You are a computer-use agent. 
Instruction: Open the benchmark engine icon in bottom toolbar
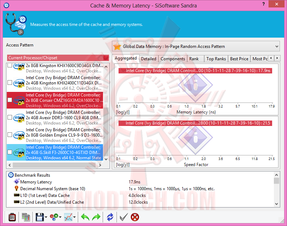[12, 217]
